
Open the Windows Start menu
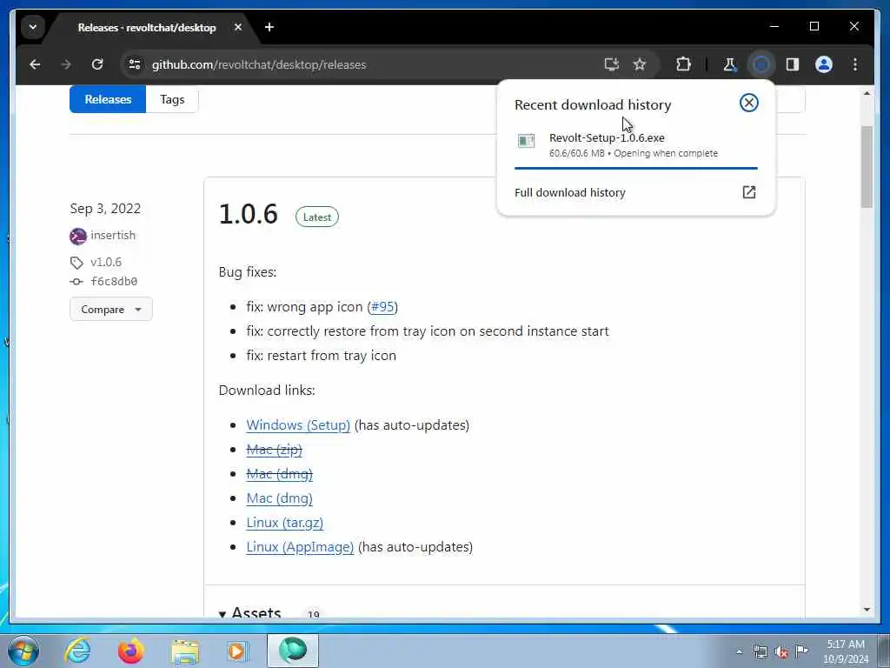pyautogui.click(x=23, y=651)
